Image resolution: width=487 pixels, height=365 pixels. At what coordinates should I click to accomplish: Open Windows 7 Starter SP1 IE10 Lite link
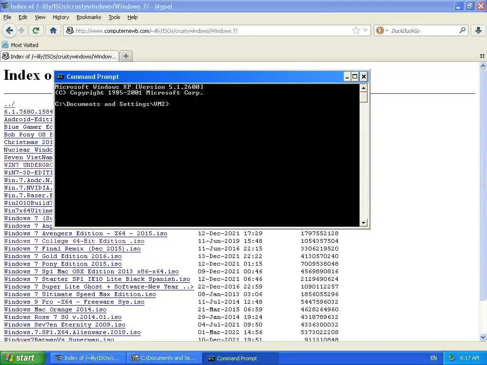[97, 279]
